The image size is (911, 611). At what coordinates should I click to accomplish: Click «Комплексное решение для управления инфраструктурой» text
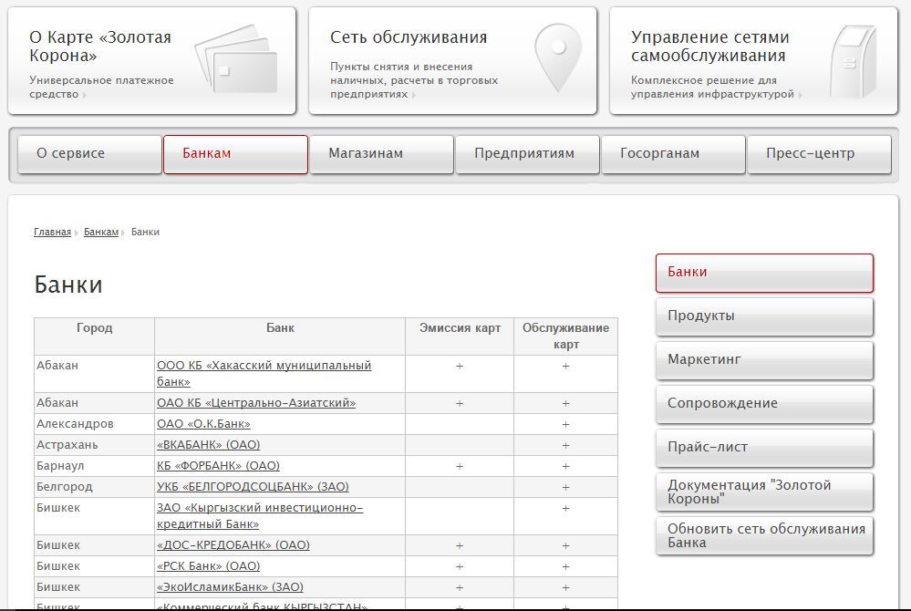click(712, 88)
